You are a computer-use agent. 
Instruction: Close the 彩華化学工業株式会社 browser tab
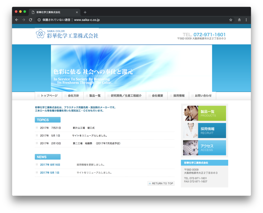77,12
